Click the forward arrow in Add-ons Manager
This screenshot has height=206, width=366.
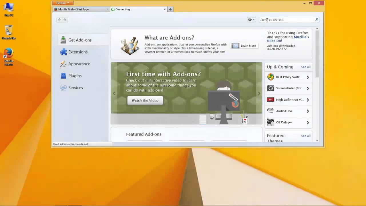65,20
